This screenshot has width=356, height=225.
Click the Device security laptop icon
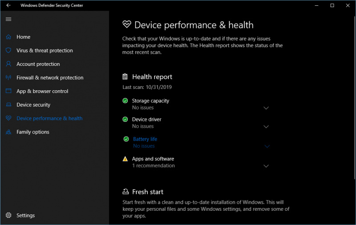(8, 104)
